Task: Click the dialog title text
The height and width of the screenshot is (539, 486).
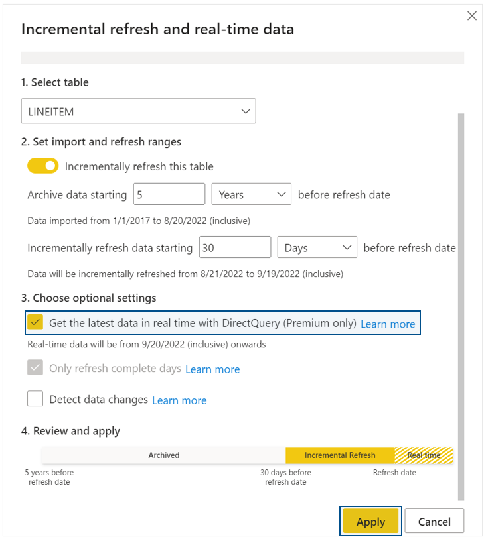Action: pyautogui.click(x=157, y=29)
